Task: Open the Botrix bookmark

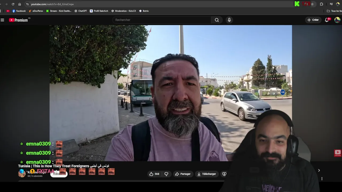Action: [144, 11]
